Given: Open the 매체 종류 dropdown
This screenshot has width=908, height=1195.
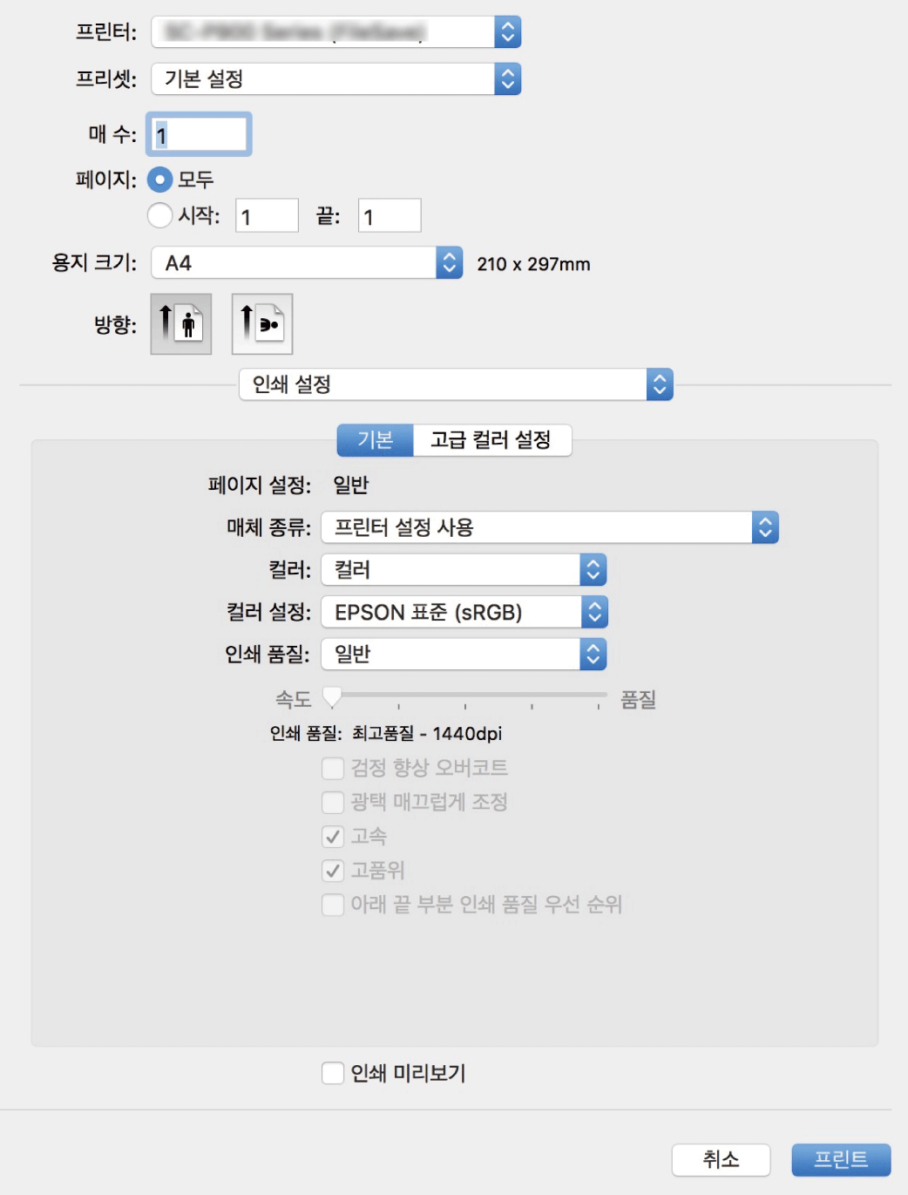Looking at the screenshot, I should click(x=549, y=527).
